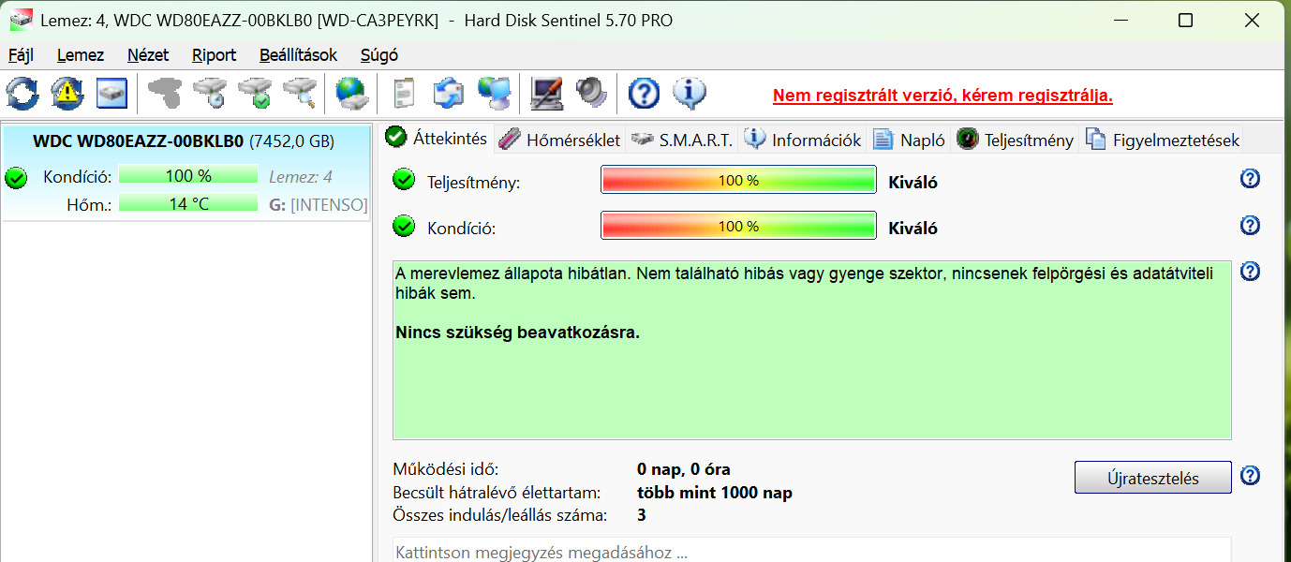1291x562 pixels.
Task: Open the Fájl menu
Action: click(x=21, y=55)
